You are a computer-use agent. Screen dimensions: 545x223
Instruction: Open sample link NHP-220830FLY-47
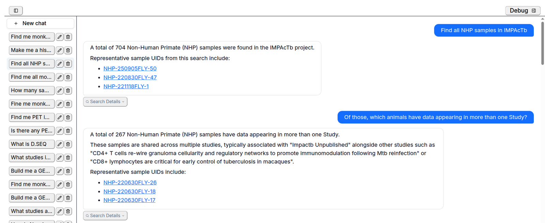pyautogui.click(x=130, y=78)
